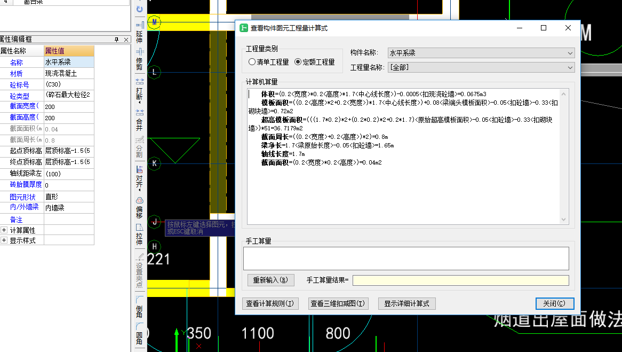Viewport: 622px width, 352px height.
Task: Click the 名称 value 水平系梁
Action: 69,62
